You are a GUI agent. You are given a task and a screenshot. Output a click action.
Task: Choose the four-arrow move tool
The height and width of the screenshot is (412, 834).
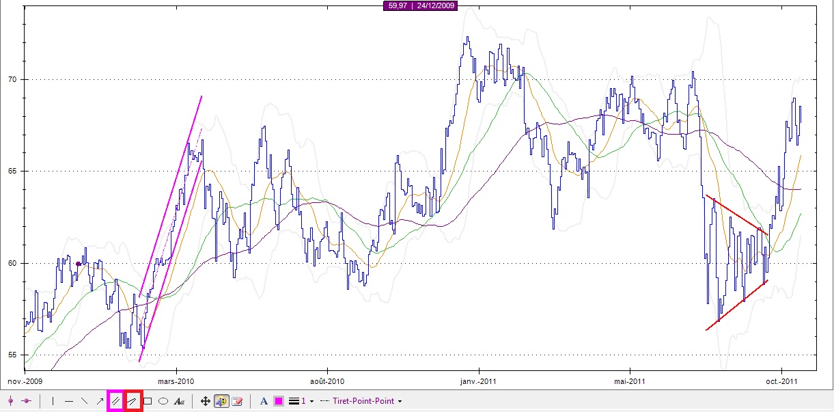[206, 401]
